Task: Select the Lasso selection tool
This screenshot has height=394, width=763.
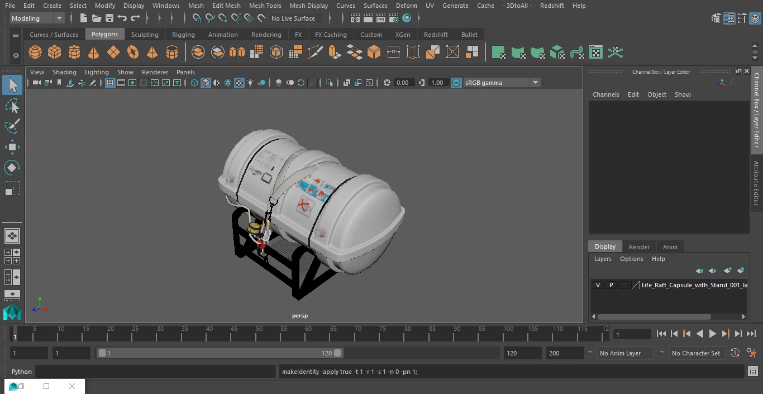Action: 12,106
